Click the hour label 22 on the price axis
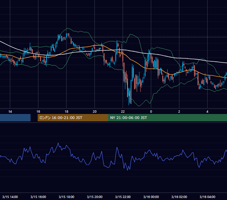Viewport: 227px width, 200px height. [x=123, y=112]
